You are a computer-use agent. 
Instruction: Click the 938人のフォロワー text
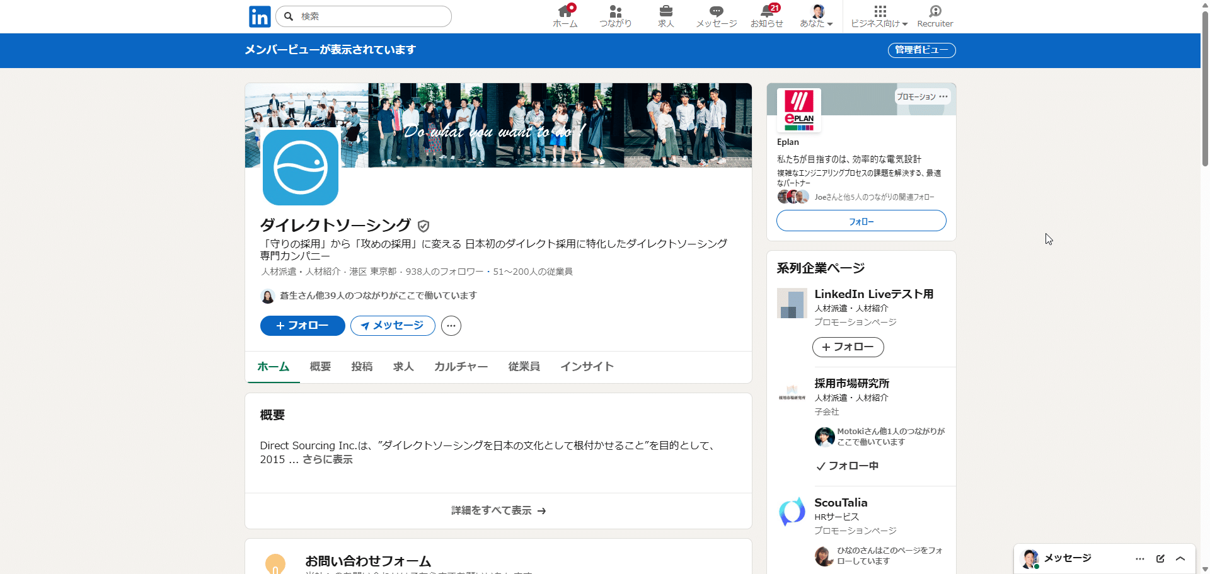(444, 272)
